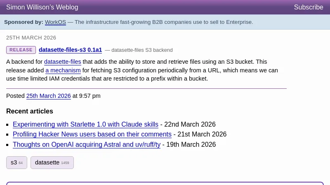The width and height of the screenshot is (330, 185).
Task: Open the WorkOS sponsor link
Action: point(55,22)
